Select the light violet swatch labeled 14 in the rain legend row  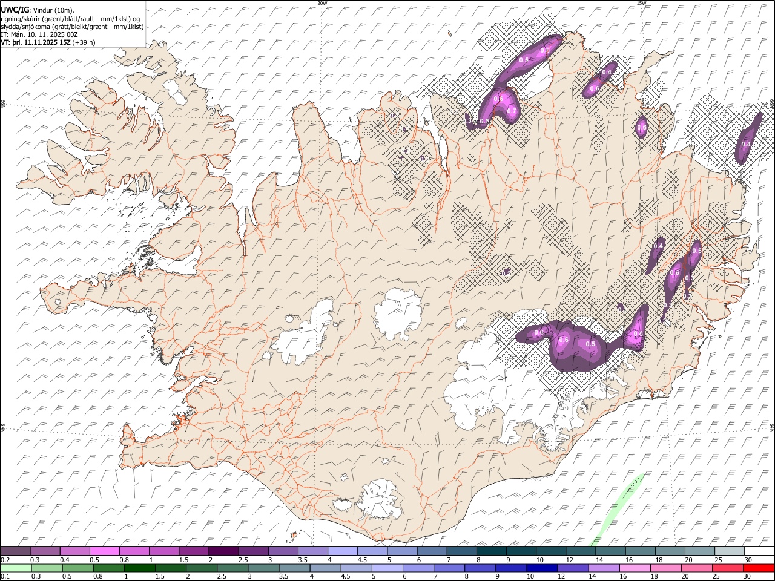604,568
